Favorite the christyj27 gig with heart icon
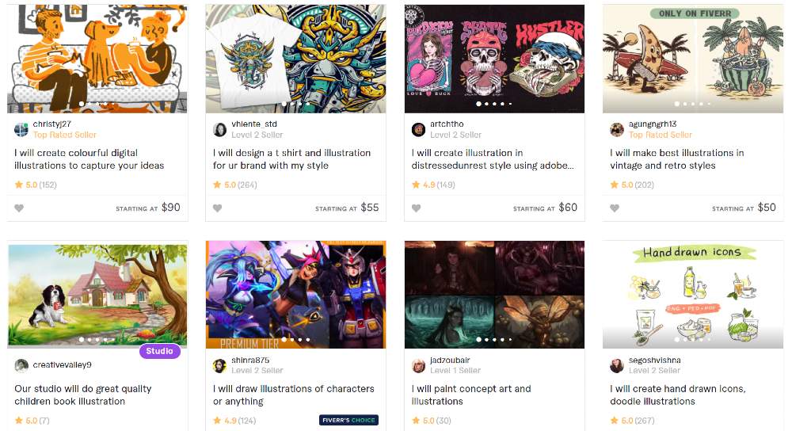792x431 pixels. coord(19,208)
